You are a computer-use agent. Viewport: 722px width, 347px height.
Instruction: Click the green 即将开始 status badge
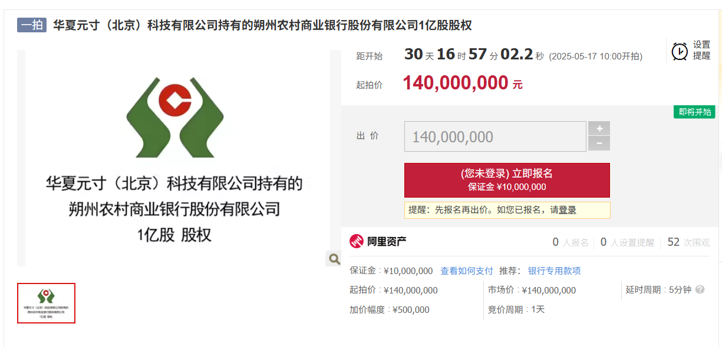coord(694,112)
